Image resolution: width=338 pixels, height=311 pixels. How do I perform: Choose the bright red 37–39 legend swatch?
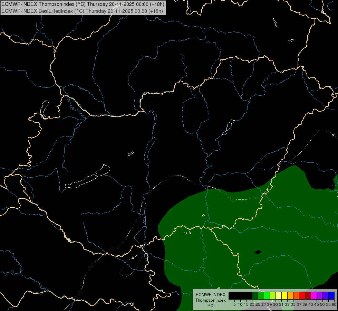pos(302,295)
